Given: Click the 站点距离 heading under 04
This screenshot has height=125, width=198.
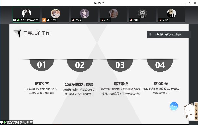Looking at the screenshot, I should point(161,84).
